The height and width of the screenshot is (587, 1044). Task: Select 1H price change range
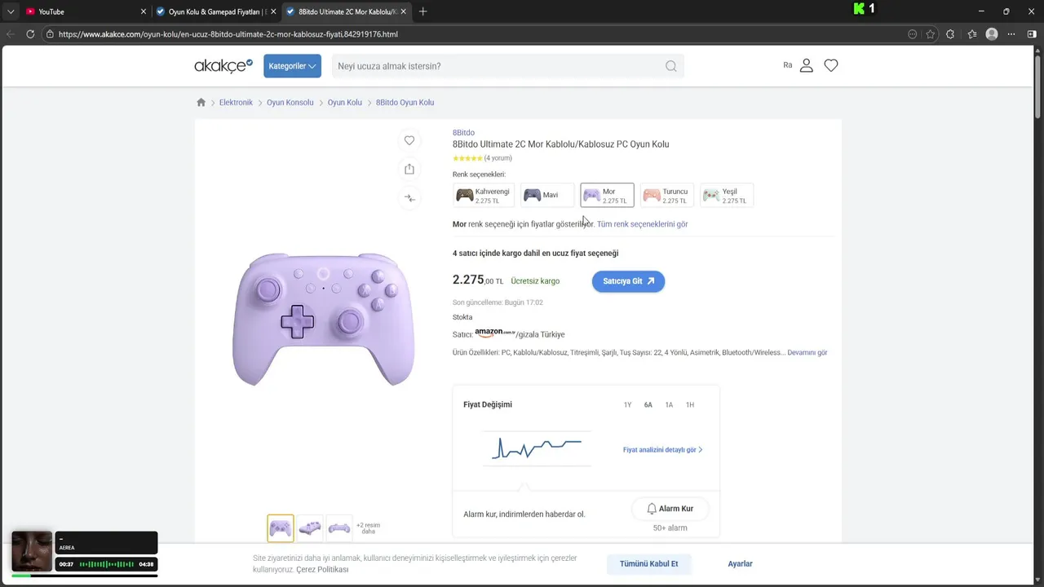[690, 405]
